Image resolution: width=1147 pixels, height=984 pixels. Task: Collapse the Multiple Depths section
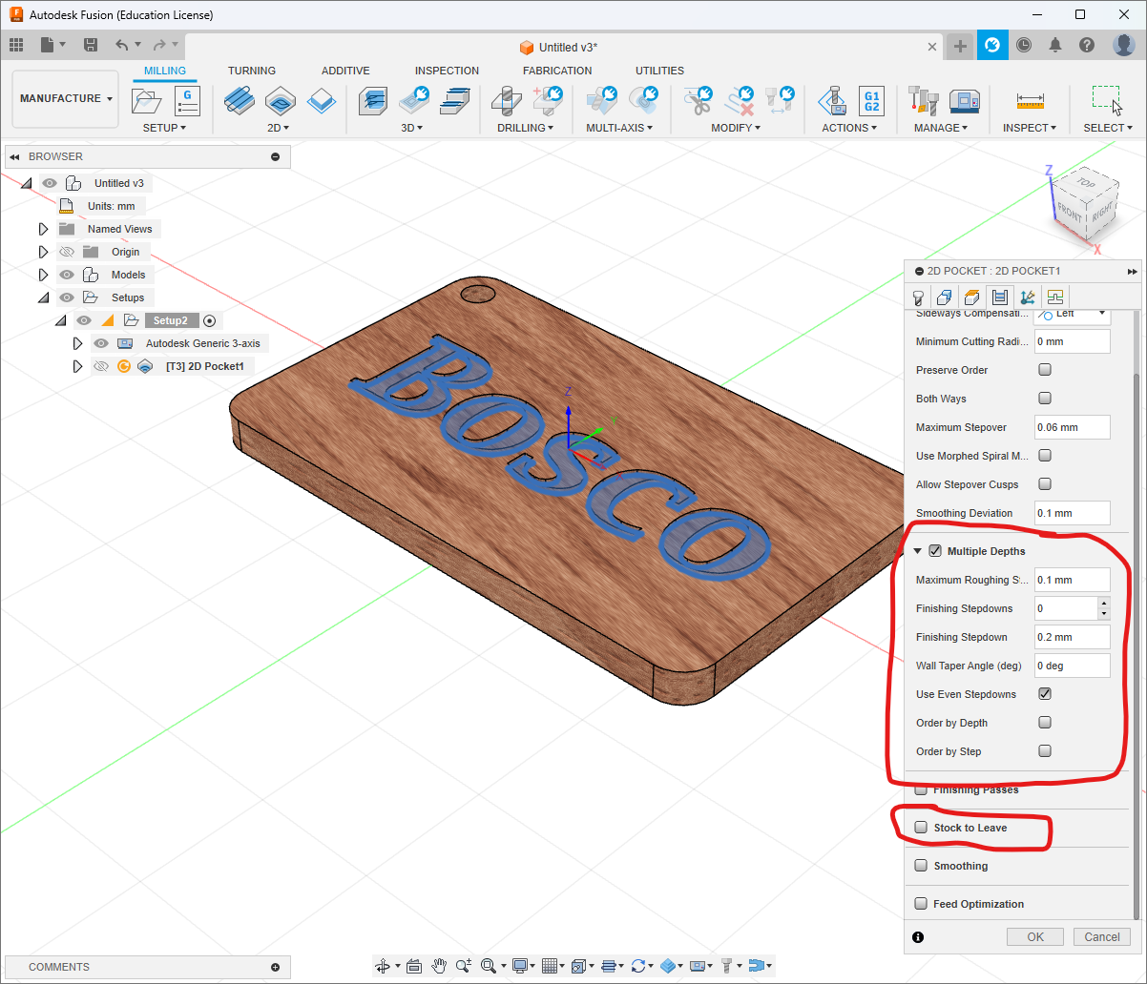pyautogui.click(x=918, y=551)
